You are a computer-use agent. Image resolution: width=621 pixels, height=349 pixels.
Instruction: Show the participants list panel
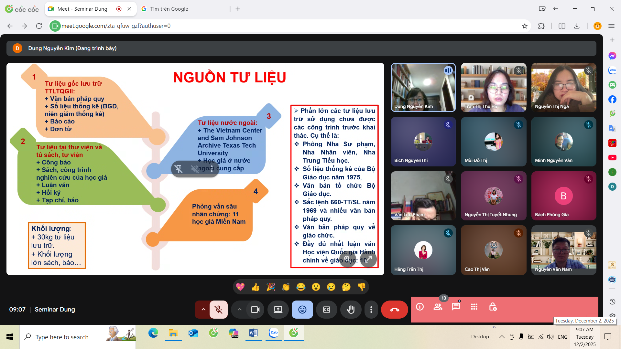(x=438, y=307)
